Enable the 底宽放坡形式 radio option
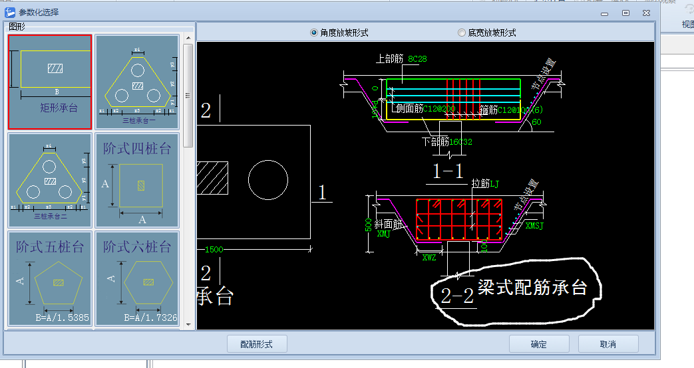The height and width of the screenshot is (368, 694). click(x=487, y=33)
